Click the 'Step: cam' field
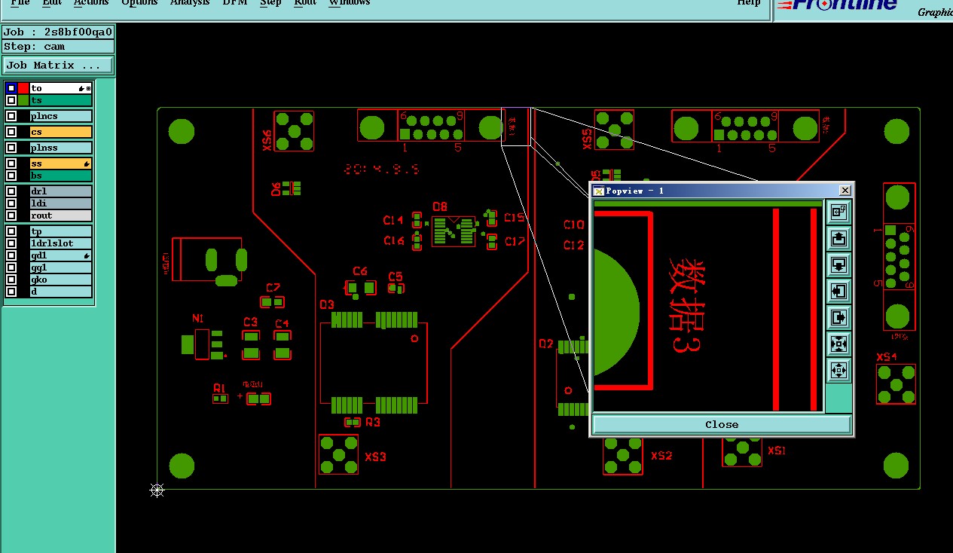This screenshot has width=953, height=553. (x=58, y=47)
